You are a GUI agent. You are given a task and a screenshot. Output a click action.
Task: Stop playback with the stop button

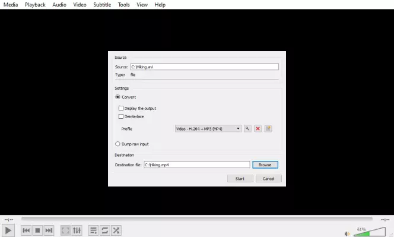click(37, 230)
